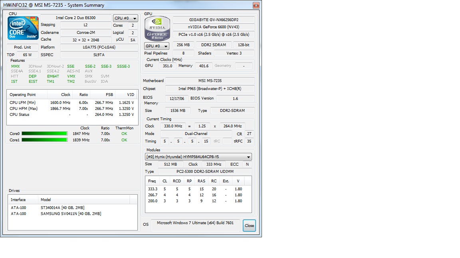Click the DDR2 SDRAM video memory type field
The height and width of the screenshot is (258, 460).
[214, 45]
